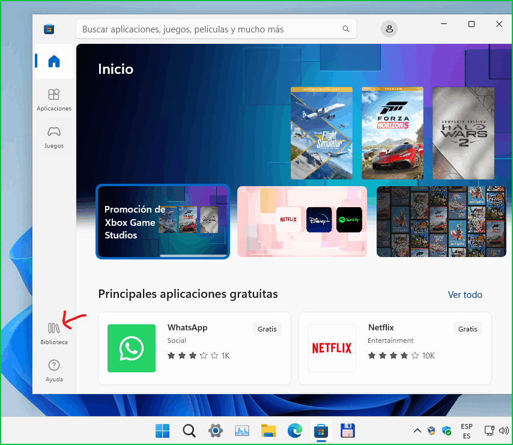Open Settings gear from taskbar
Image resolution: width=513 pixels, height=445 pixels.
pyautogui.click(x=216, y=431)
